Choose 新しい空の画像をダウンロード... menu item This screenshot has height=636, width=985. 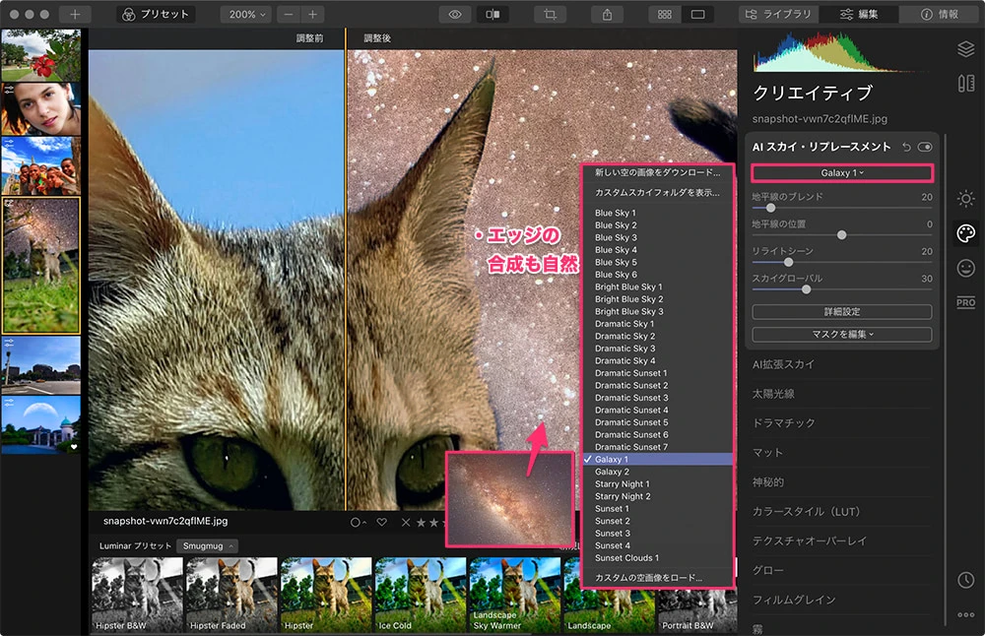(658, 172)
